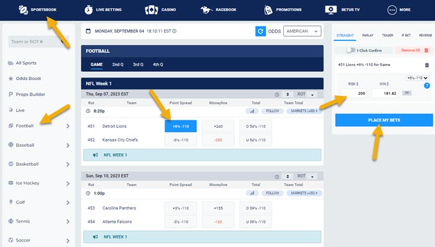
Task: Open Props Builder in sidebar
Action: coord(30,94)
